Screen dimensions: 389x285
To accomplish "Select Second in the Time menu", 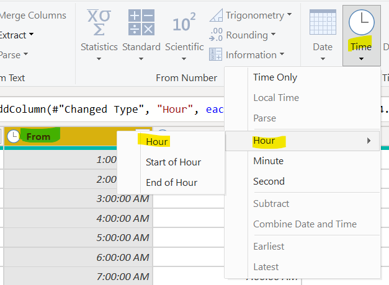I will (x=302, y=182).
